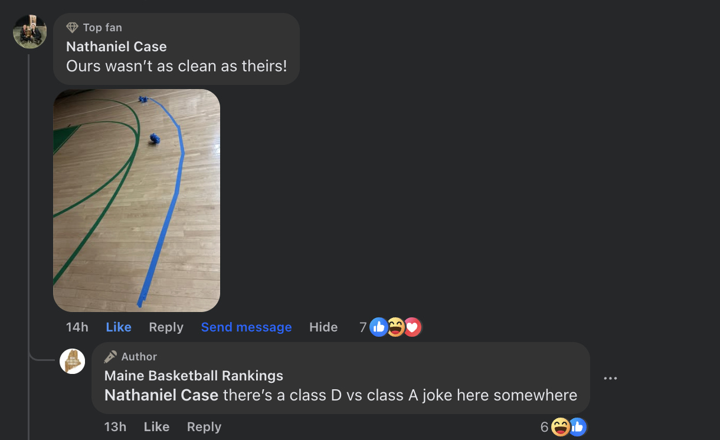The height and width of the screenshot is (440, 720).
Task: Click the heart reaction on Nathaniel's comment
Action: [x=412, y=327]
